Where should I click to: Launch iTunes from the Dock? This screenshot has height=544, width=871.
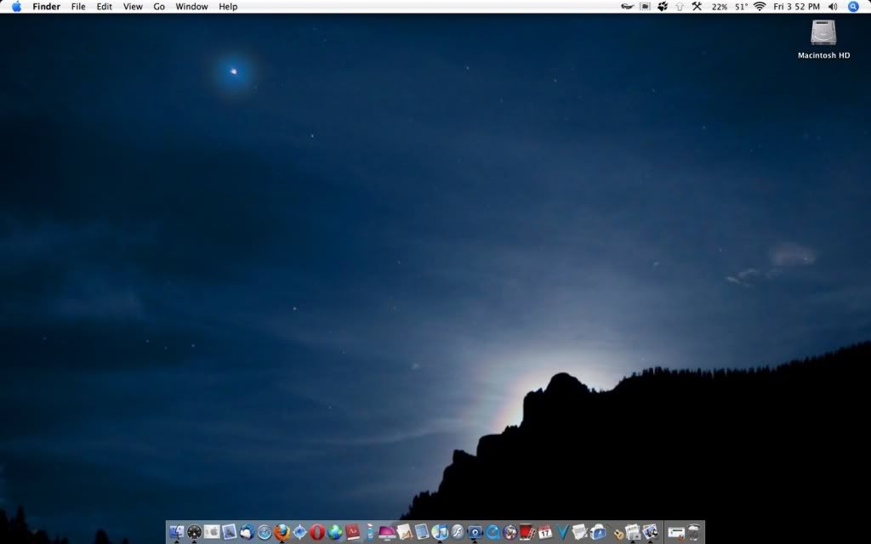click(x=440, y=532)
